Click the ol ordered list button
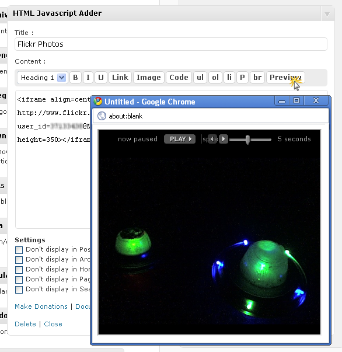Viewport: 342px width, 352px height. 215,78
